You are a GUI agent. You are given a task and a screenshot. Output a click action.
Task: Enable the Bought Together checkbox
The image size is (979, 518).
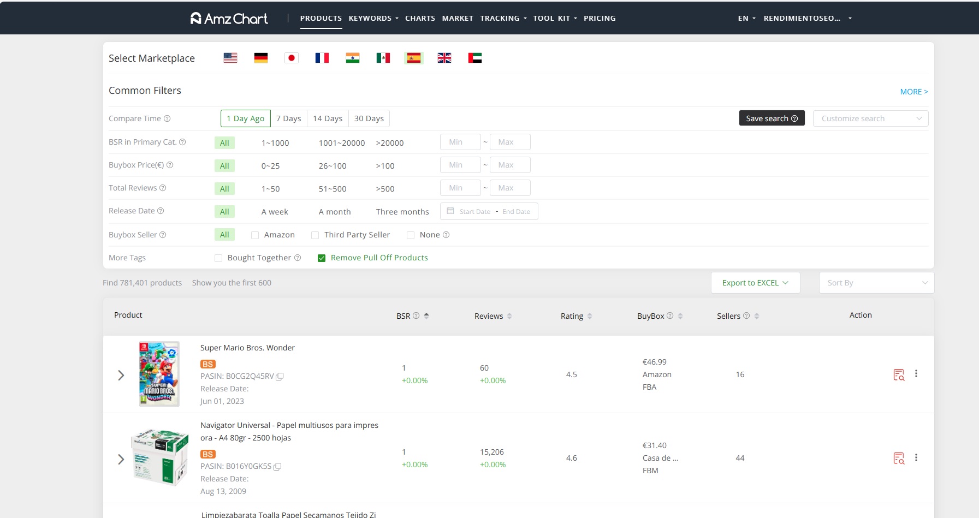tap(218, 258)
